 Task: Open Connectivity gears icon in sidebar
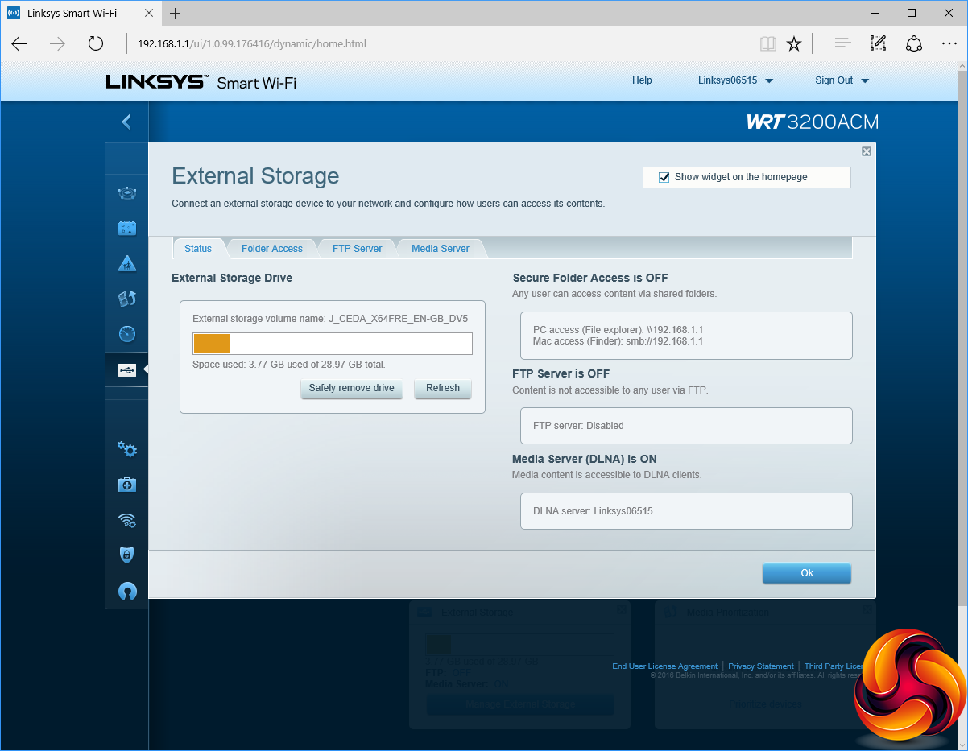pos(126,449)
